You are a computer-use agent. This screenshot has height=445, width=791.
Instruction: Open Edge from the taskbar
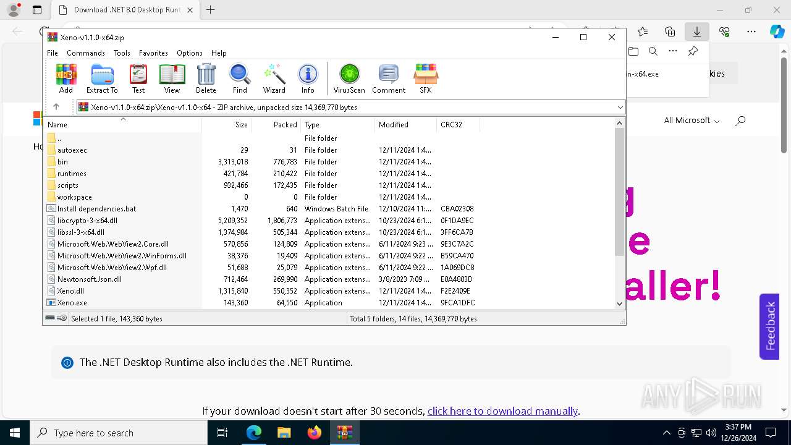[x=254, y=433]
